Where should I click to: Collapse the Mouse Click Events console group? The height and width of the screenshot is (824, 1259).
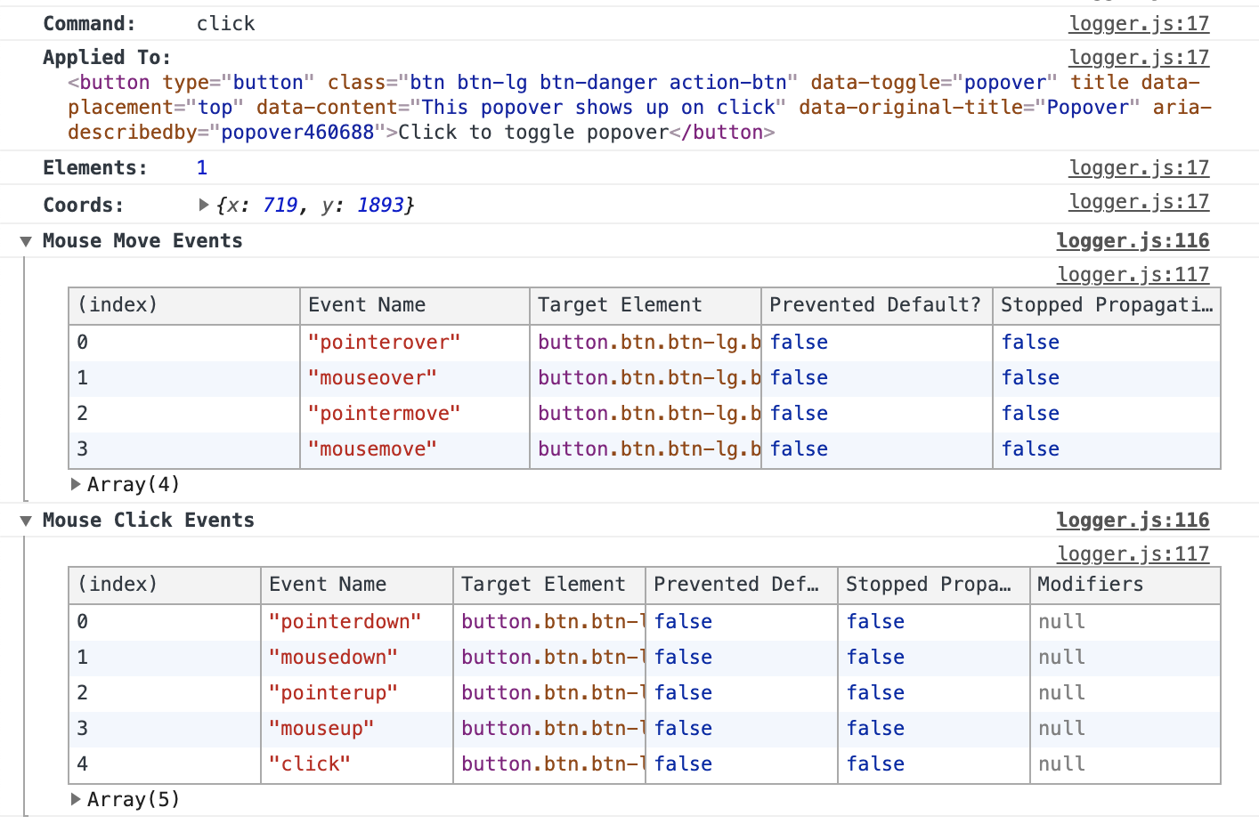click(x=25, y=520)
